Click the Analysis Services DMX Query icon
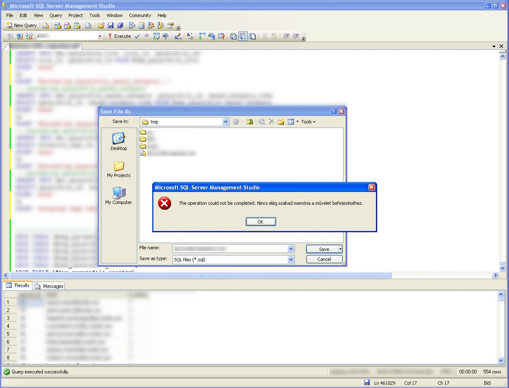The width and height of the screenshot is (509, 388). point(67,25)
